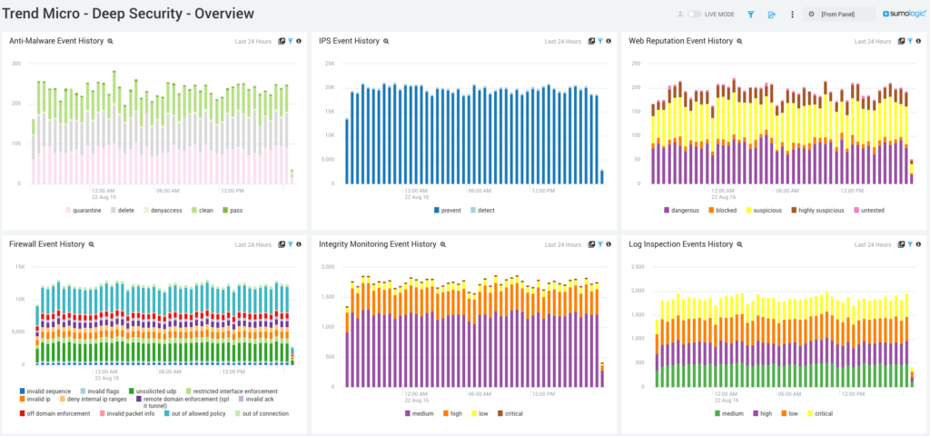The width and height of the screenshot is (930, 436).
Task: Click filter funnel icon on IPS Event History panel
Action: point(600,42)
